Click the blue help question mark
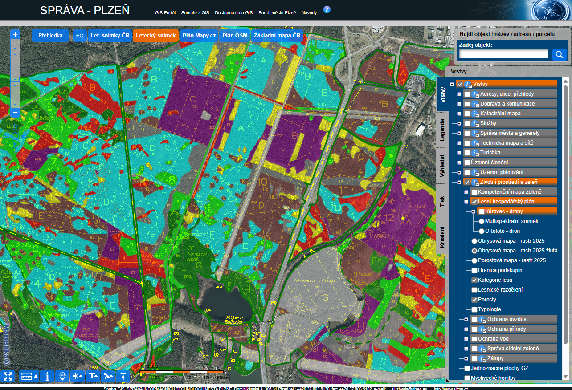The width and height of the screenshot is (572, 390). click(327, 9)
